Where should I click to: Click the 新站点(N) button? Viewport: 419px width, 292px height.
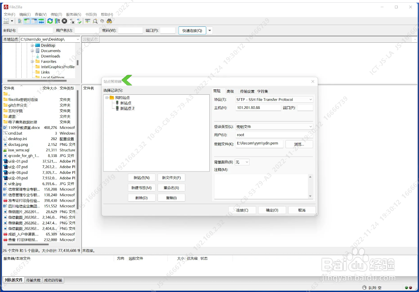click(x=142, y=178)
